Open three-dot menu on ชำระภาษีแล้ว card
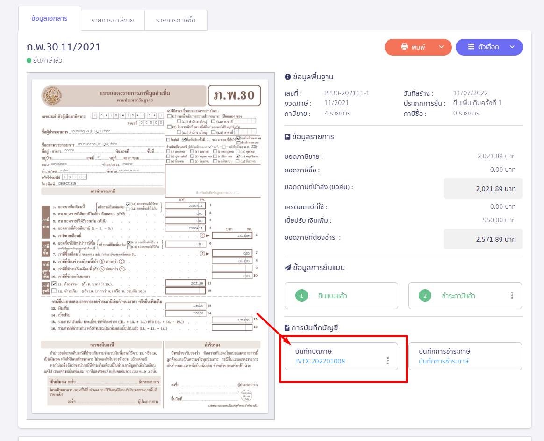544x441 pixels. pyautogui.click(x=512, y=296)
